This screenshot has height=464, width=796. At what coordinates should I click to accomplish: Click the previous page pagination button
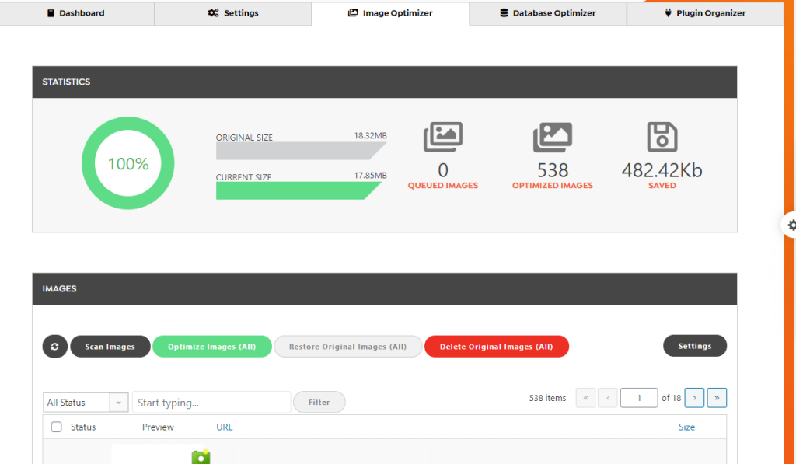[608, 397]
